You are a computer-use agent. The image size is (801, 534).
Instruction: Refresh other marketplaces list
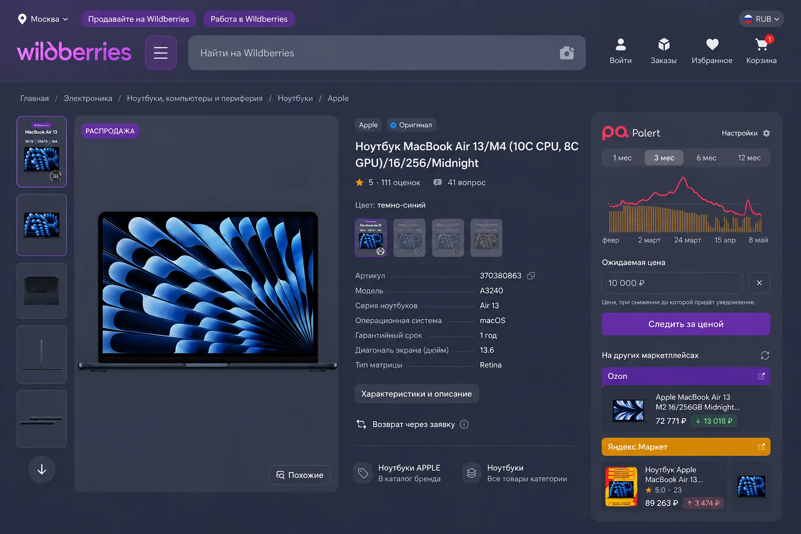(765, 355)
